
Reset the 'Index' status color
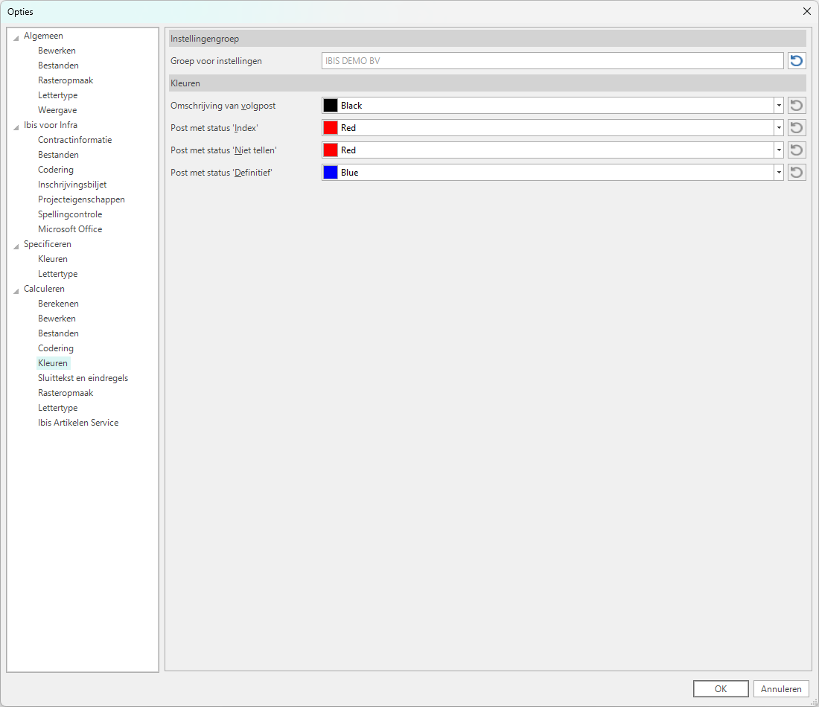[797, 128]
